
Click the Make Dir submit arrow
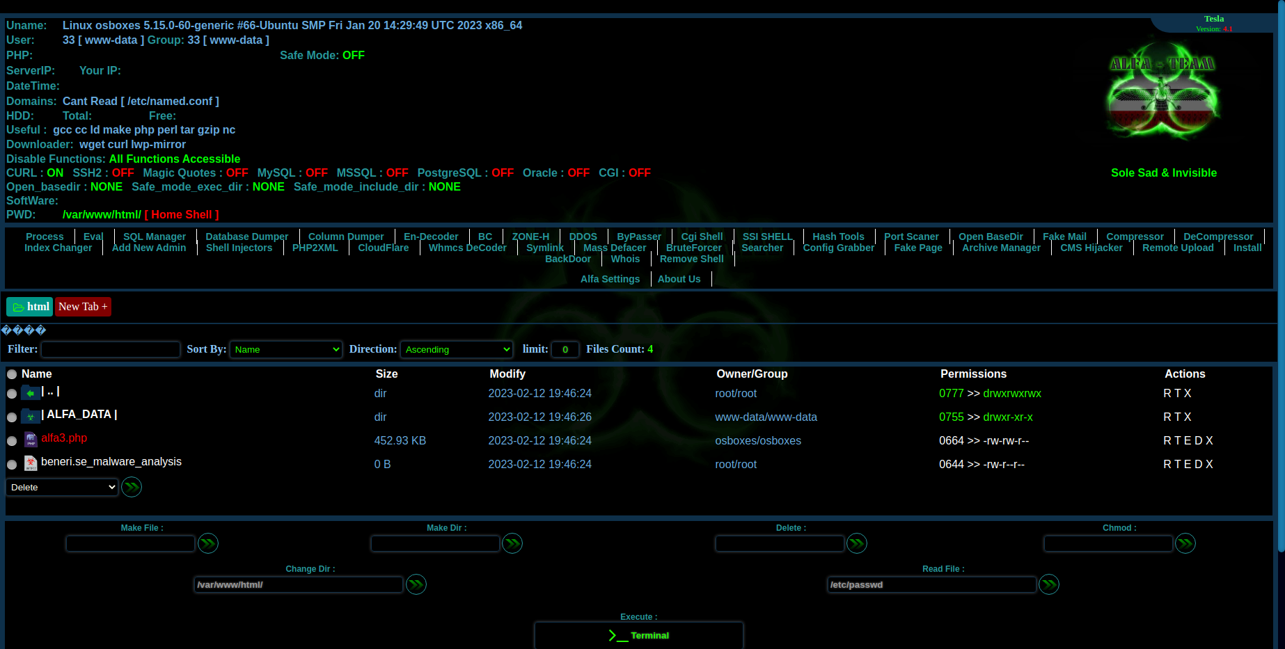512,543
